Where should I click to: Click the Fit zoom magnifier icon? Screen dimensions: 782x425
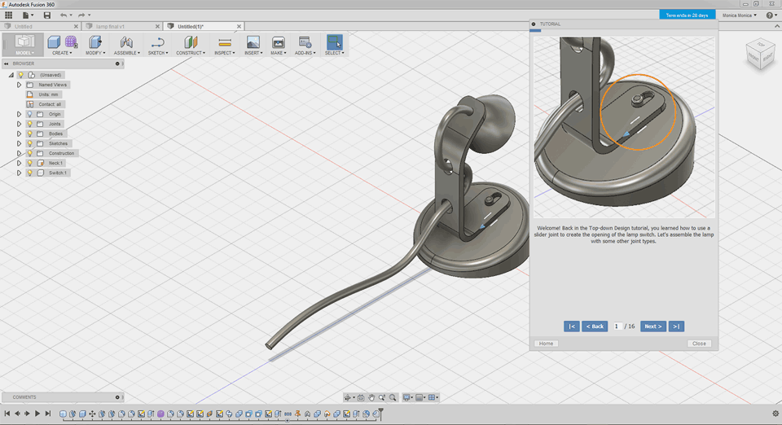393,397
